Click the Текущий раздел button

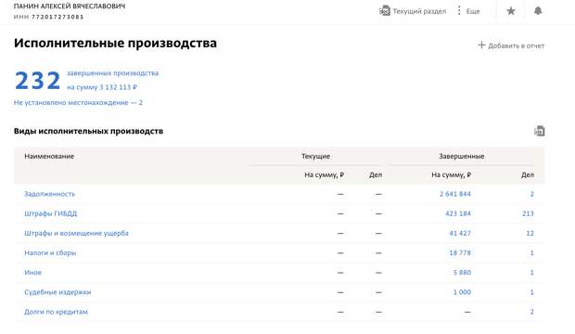[x=413, y=11]
